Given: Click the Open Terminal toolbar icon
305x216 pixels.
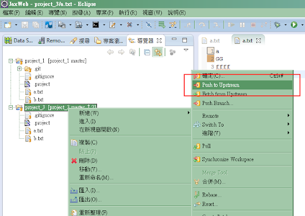Looking at the screenshot, I should [95, 25].
